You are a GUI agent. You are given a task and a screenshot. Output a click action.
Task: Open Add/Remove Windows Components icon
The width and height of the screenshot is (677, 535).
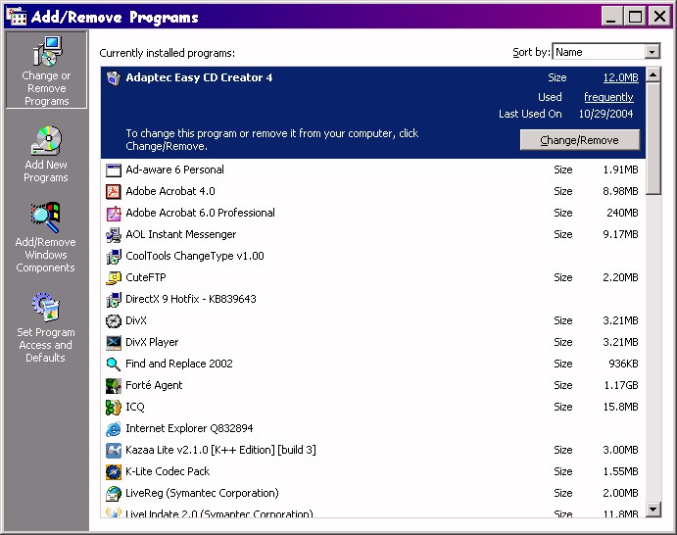tap(45, 218)
